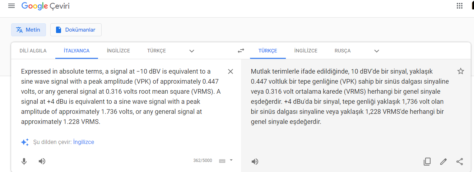The height and width of the screenshot is (172, 474).
Task: Open the on-screen keyboard options dropdown
Action: pyautogui.click(x=231, y=160)
